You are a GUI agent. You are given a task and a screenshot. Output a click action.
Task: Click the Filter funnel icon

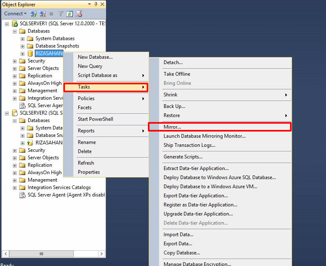pos(60,14)
